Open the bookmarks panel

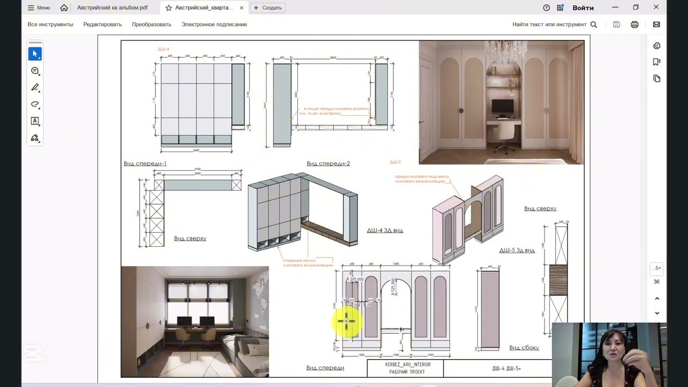(x=657, y=62)
